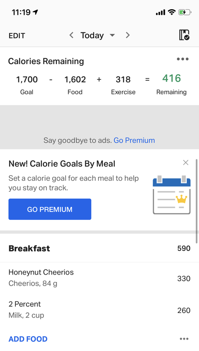The image size is (199, 351).
Task: Click the vertical scrollbar indicator
Action: click(x=196, y=201)
